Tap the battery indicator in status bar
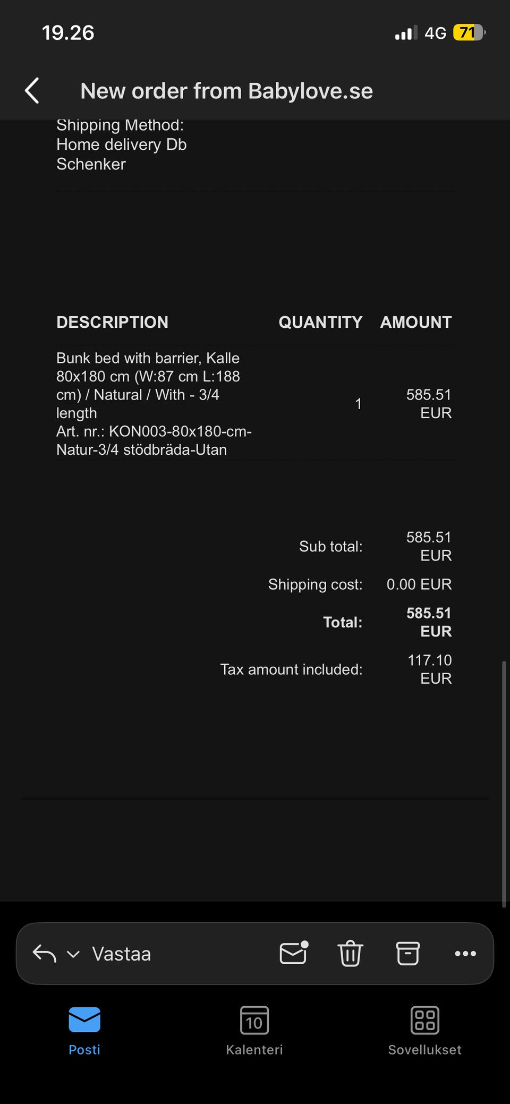This screenshot has height=1104, width=510. (x=469, y=33)
